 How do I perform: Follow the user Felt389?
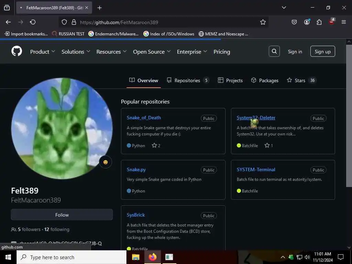[62, 215]
